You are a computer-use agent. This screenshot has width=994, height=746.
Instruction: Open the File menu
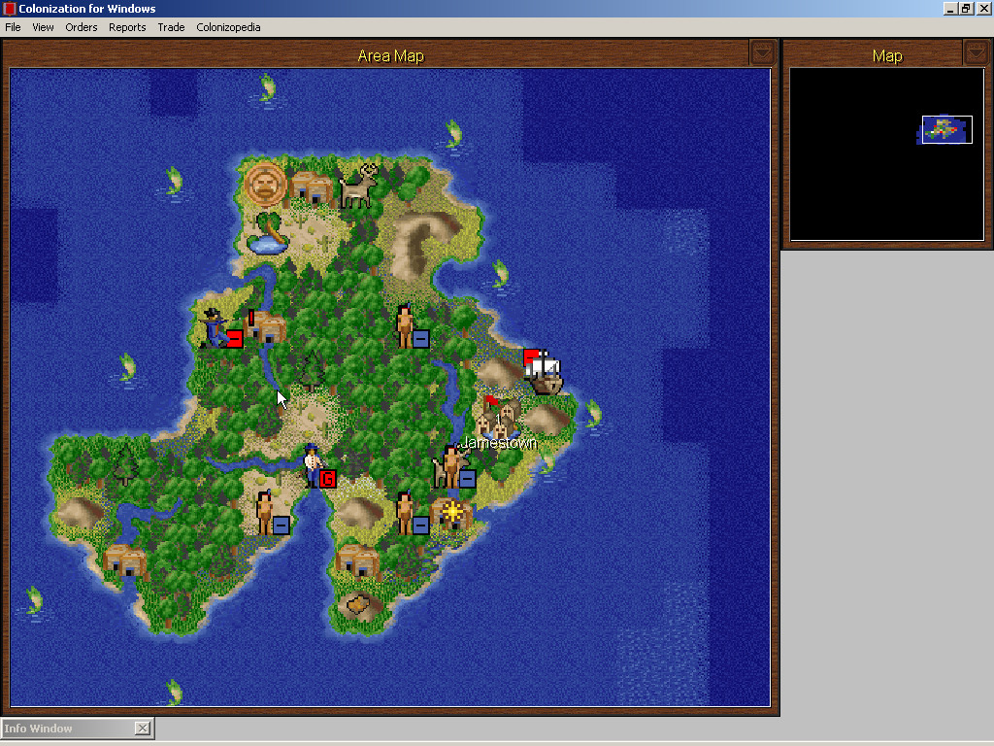[x=13, y=27]
